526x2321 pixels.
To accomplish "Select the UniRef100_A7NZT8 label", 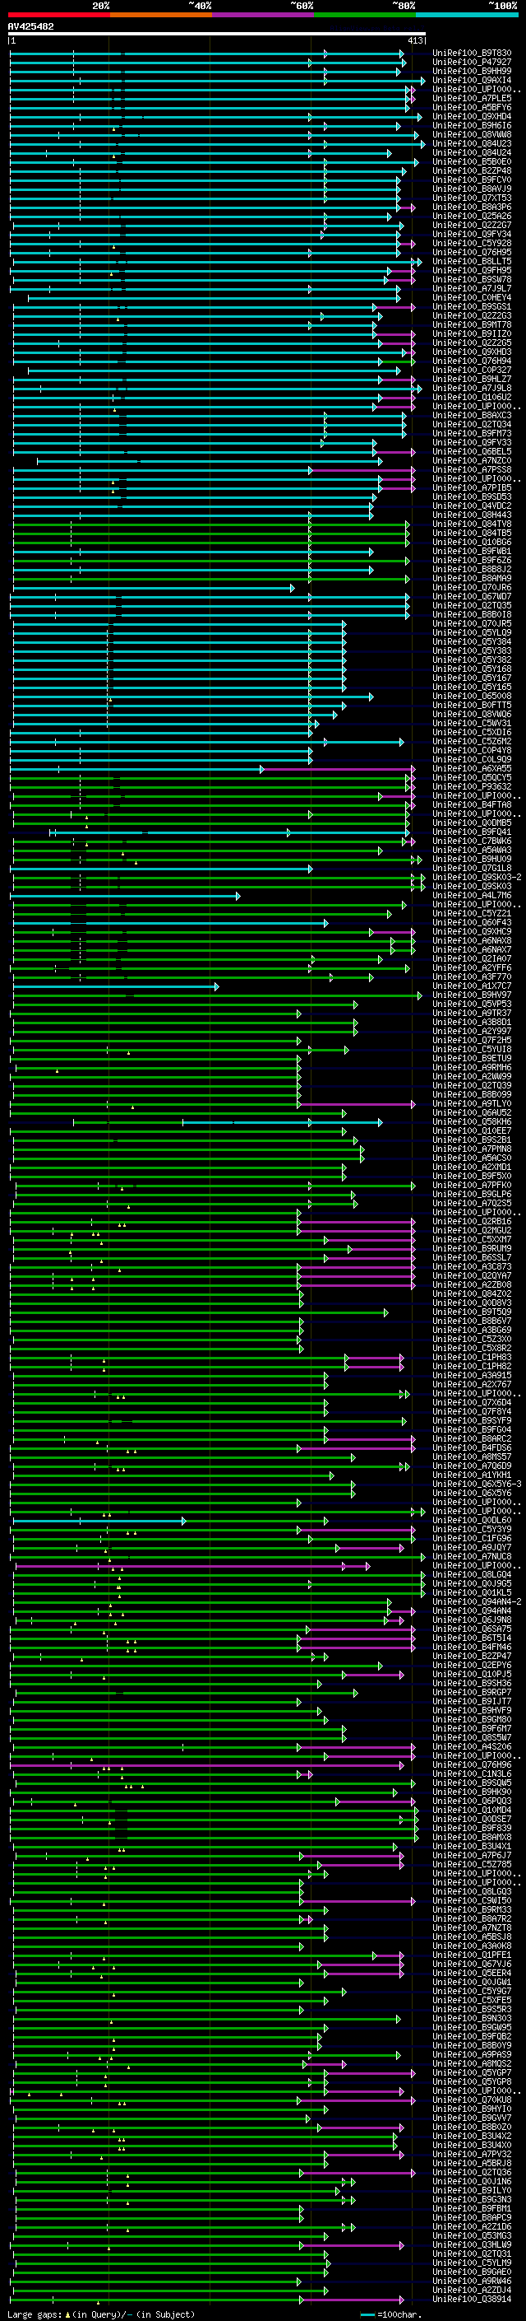I will click(472, 1927).
